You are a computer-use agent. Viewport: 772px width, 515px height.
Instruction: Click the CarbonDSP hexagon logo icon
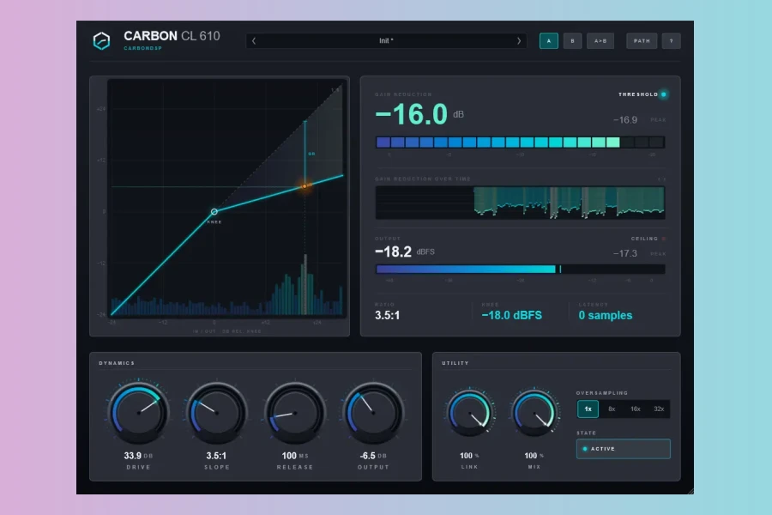pos(101,41)
